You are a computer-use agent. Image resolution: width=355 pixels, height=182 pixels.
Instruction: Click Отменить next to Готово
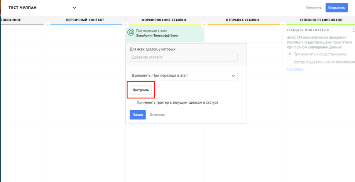[157, 115]
